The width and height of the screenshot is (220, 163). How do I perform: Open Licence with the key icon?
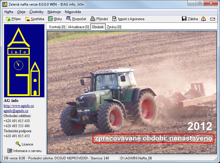24,144
